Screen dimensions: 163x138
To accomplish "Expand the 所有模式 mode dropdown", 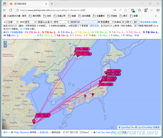I will [x=107, y=22].
